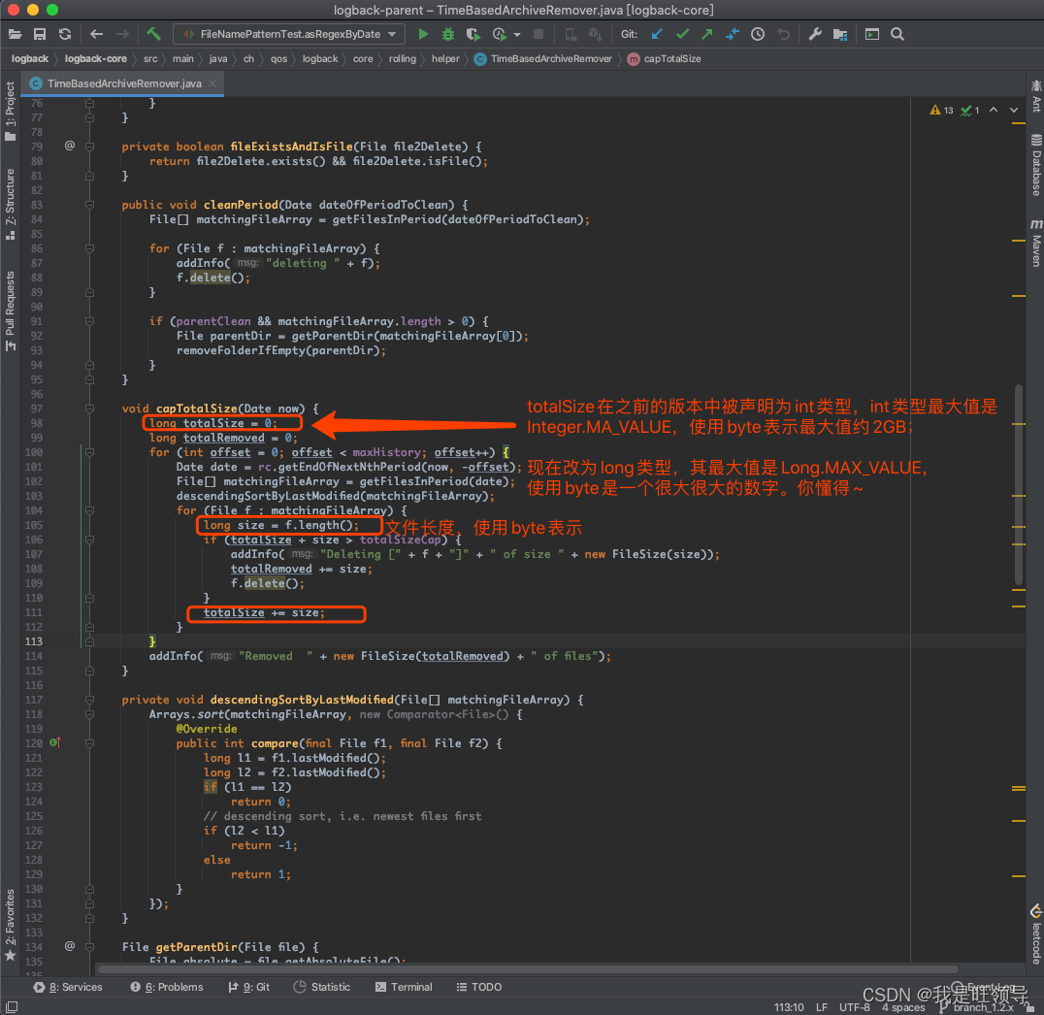This screenshot has height=1015, width=1044.
Task: Click the 13 warnings inspection indicator
Action: coord(941,110)
